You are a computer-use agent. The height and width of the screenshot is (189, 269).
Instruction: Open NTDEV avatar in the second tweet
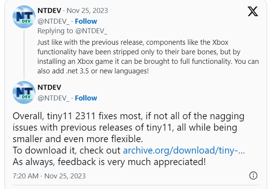pyautogui.click(x=24, y=92)
